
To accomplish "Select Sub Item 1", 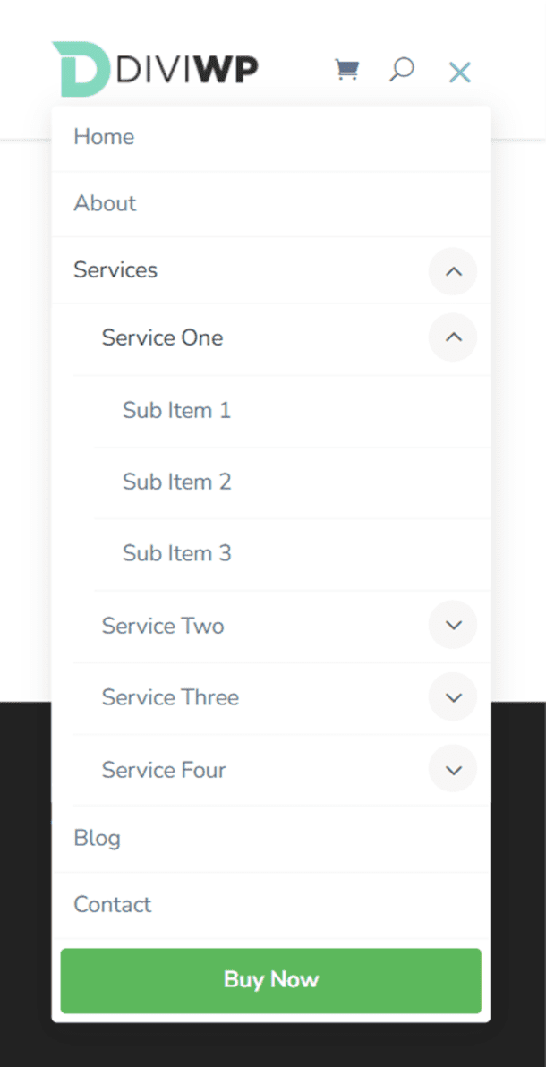I will 176,410.
